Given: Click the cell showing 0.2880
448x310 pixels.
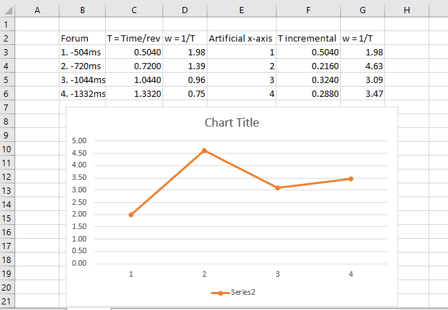Looking at the screenshot, I should (308, 93).
